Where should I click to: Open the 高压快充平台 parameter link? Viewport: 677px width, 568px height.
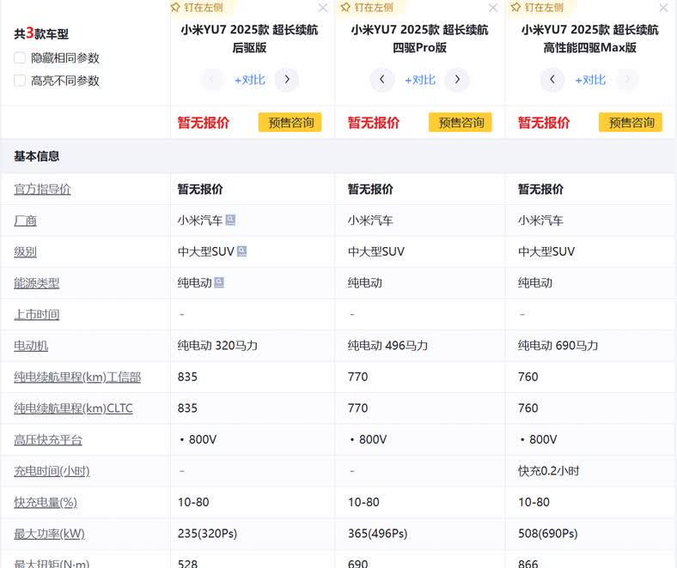tap(48, 439)
